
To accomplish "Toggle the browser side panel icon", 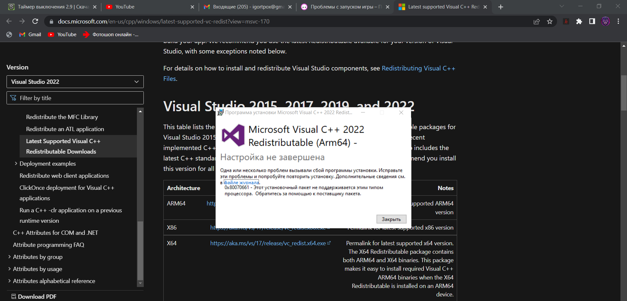I will click(x=592, y=22).
